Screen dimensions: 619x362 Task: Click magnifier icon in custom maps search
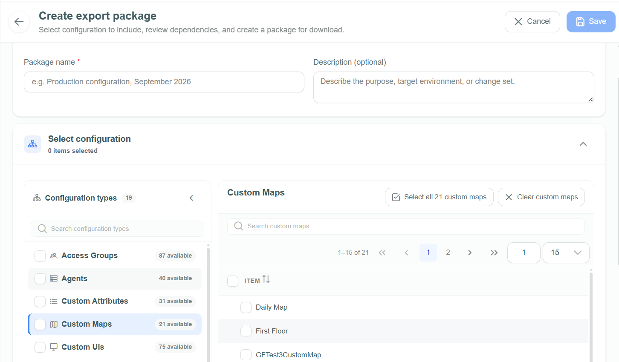click(239, 226)
